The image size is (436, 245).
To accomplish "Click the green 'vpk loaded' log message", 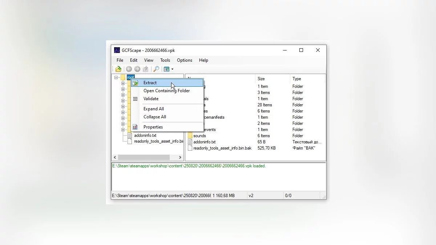I will pyautogui.click(x=189, y=166).
